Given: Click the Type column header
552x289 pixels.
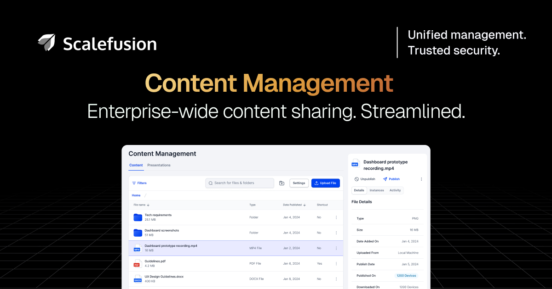Looking at the screenshot, I should (x=253, y=205).
